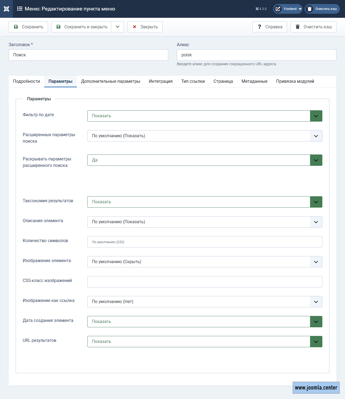Open the Фильтр по дате dropdown

205,116
